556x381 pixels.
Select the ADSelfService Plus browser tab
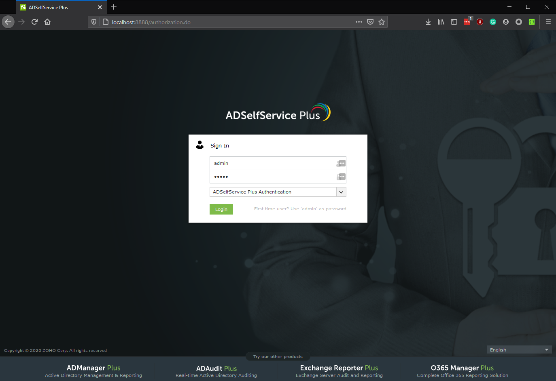tap(57, 7)
